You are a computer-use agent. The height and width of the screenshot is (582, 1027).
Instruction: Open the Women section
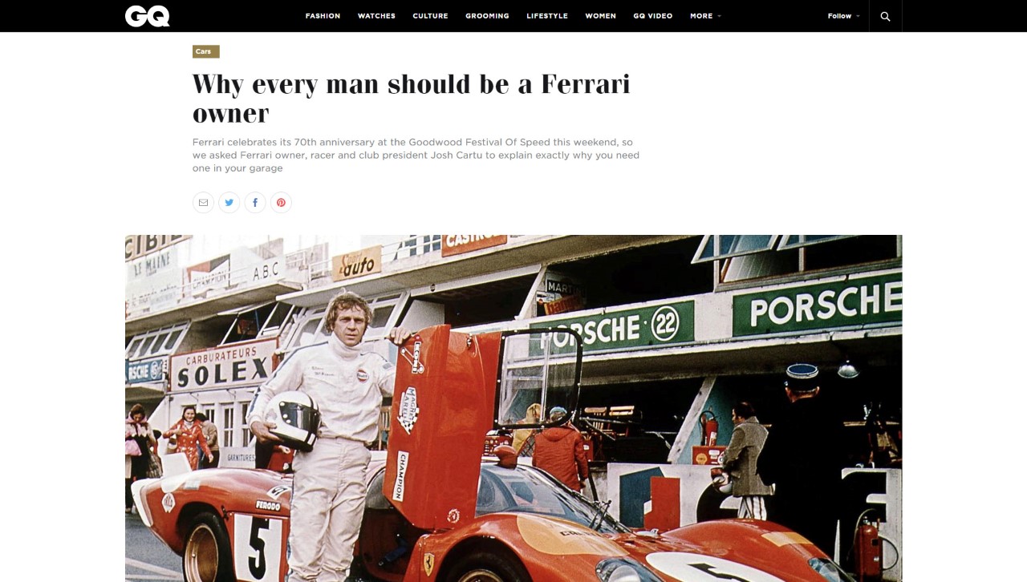point(600,16)
